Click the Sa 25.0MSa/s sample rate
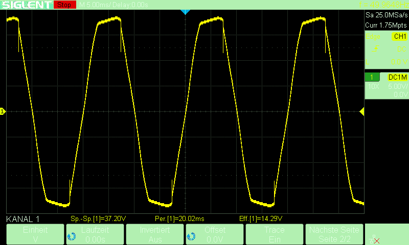The width and height of the screenshot is (409, 245). [x=387, y=15]
